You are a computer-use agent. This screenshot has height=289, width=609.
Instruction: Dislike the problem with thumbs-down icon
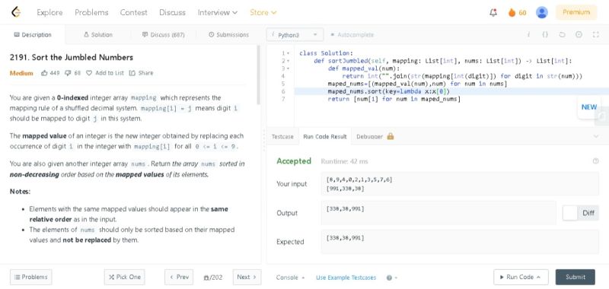[x=68, y=73]
